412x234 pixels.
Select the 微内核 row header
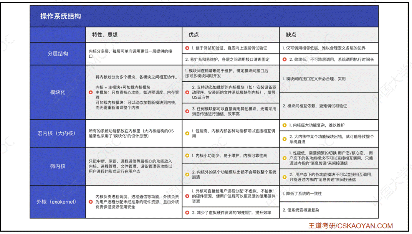pyautogui.click(x=58, y=166)
